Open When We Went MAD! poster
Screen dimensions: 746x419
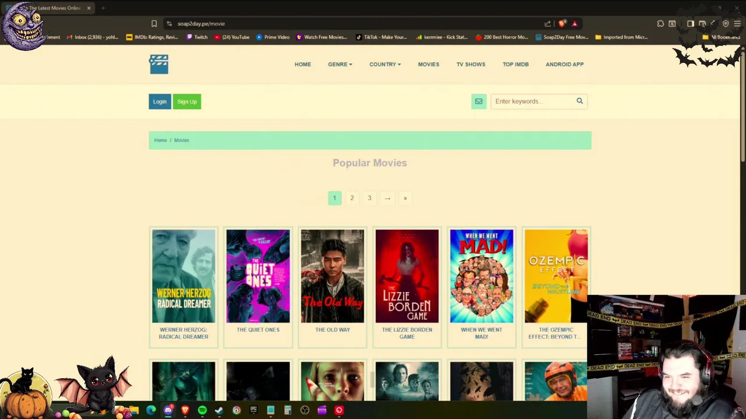click(481, 276)
